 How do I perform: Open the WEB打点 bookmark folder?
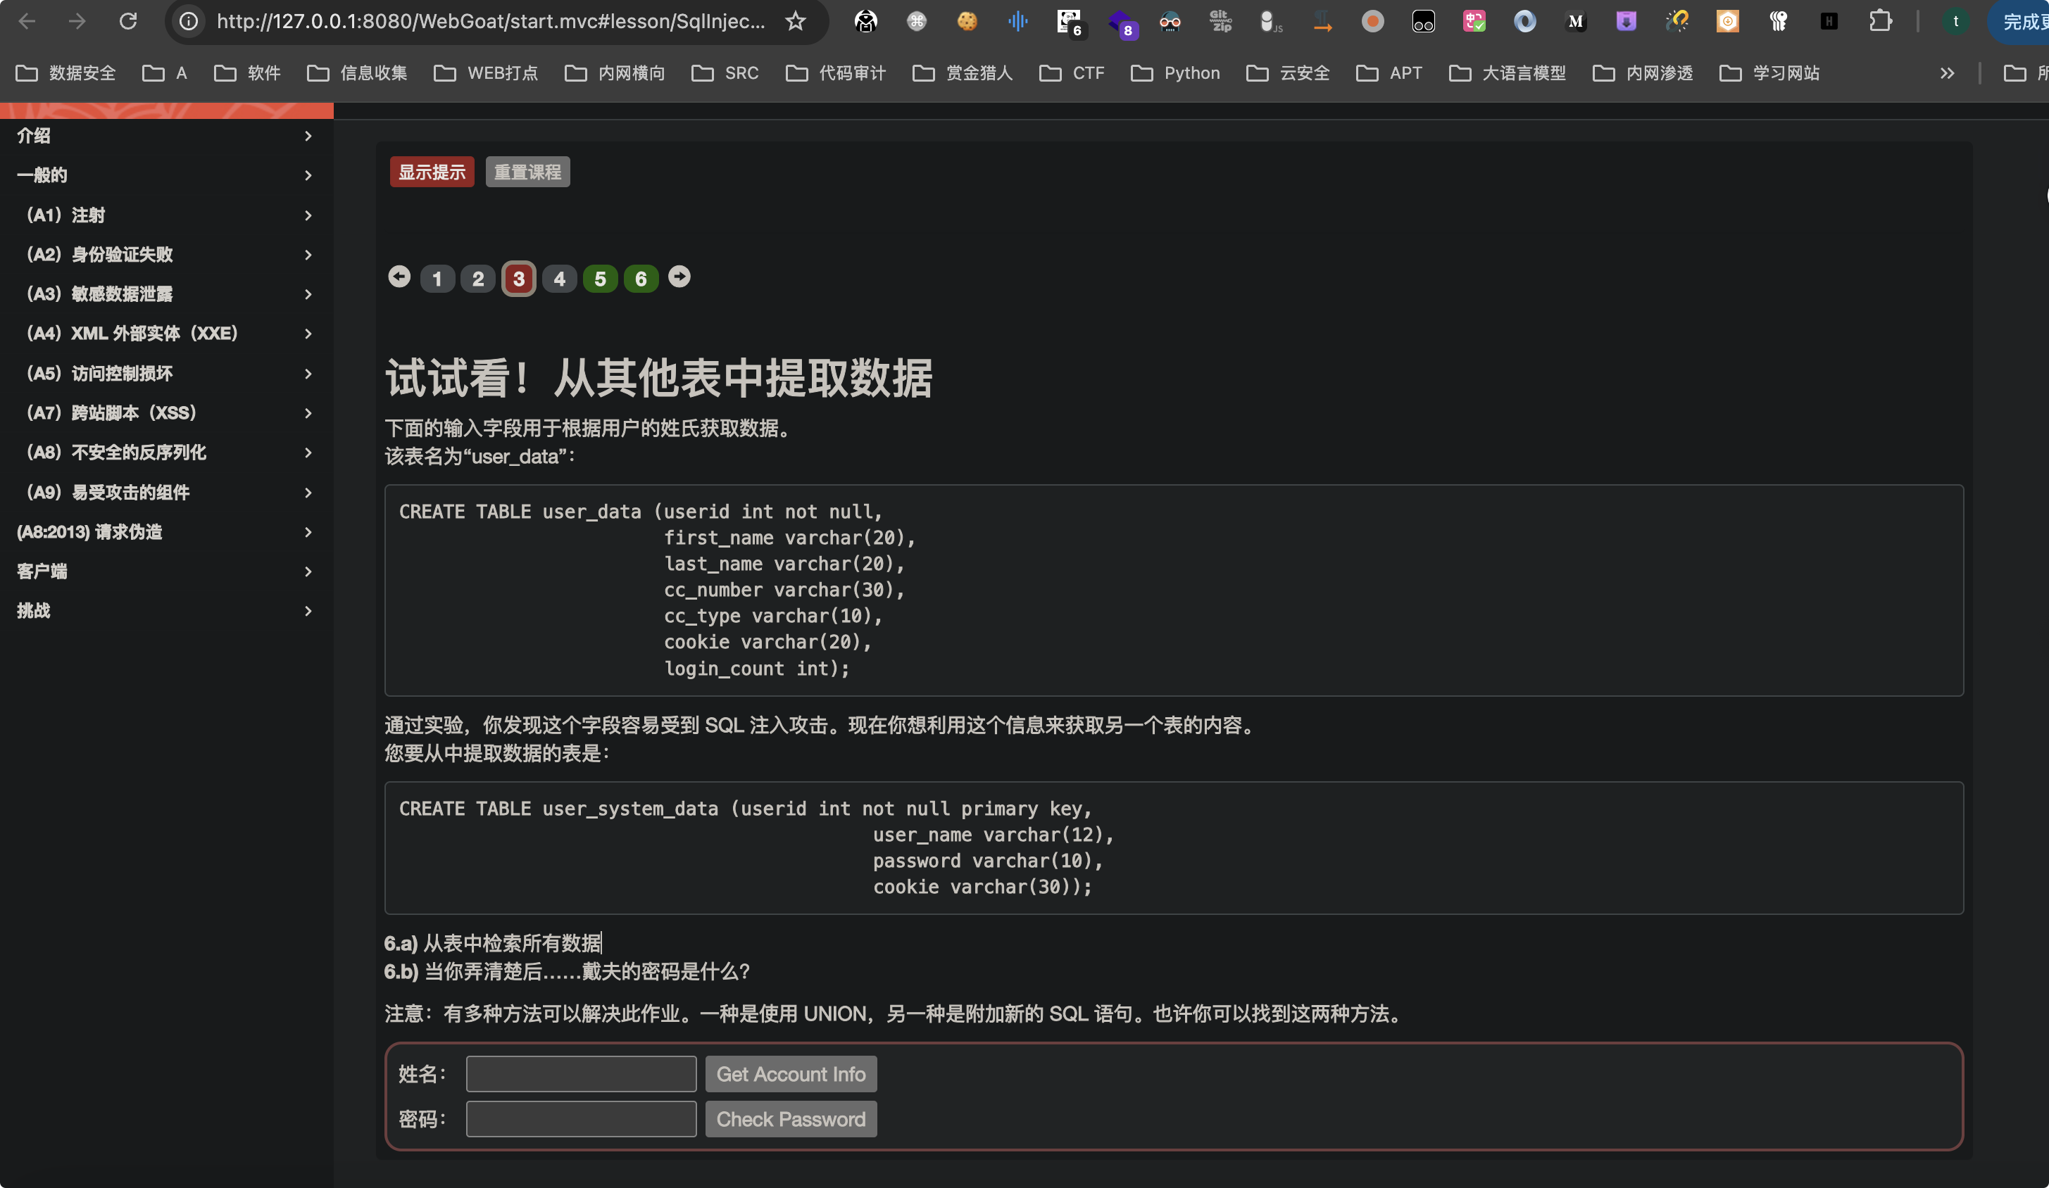point(485,73)
